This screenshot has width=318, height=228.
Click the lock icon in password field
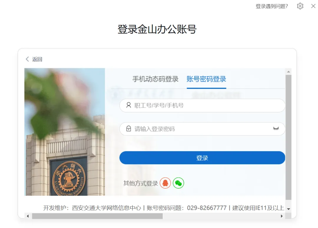pos(129,128)
